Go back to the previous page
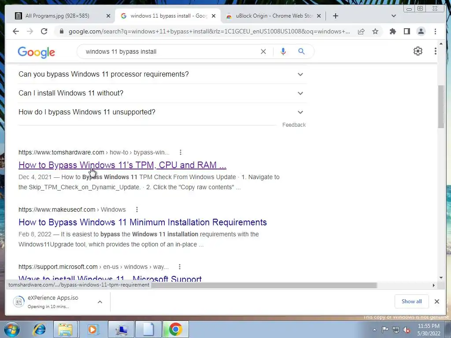 (x=16, y=31)
